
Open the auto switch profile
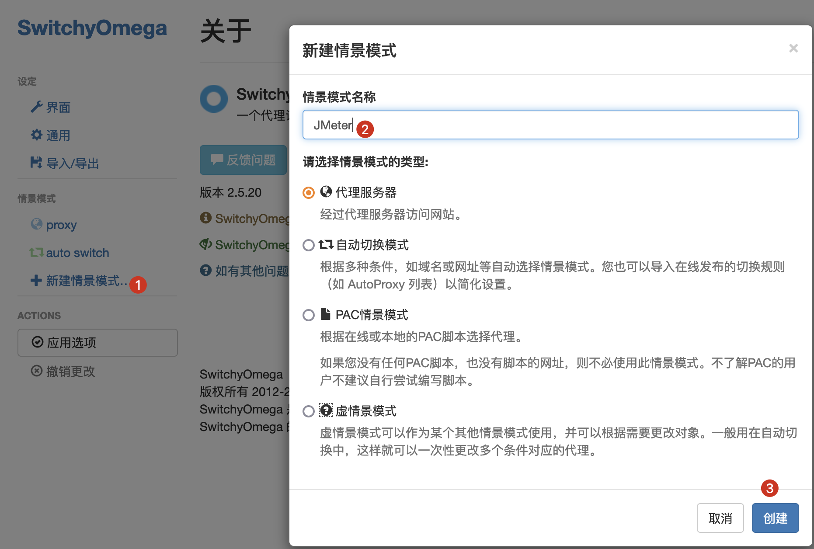tap(69, 253)
